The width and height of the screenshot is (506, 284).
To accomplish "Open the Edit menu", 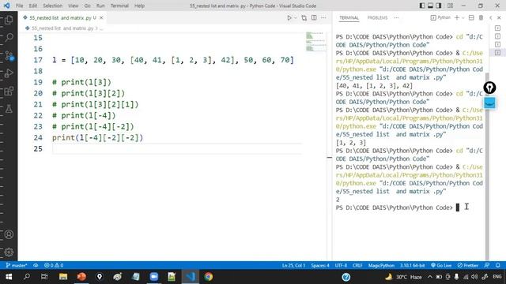I will click(33, 6).
